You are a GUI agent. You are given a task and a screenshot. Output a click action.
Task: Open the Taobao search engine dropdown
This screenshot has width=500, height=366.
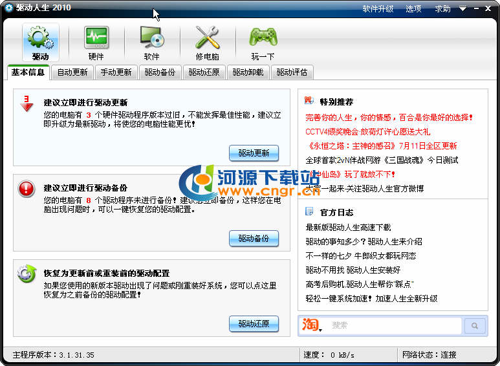(311, 325)
